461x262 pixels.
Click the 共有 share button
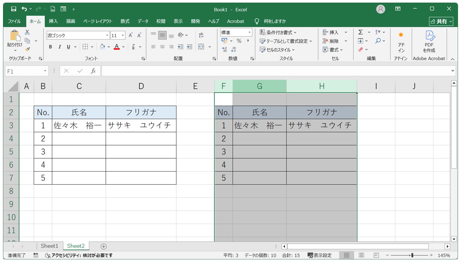pos(441,21)
